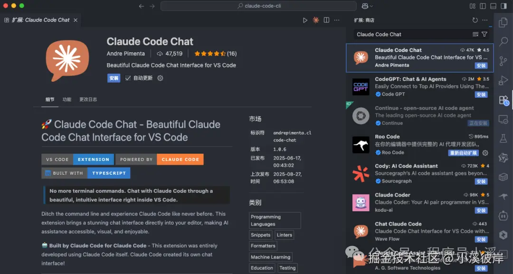
Task: Focus the command center search box
Action: click(x=258, y=6)
